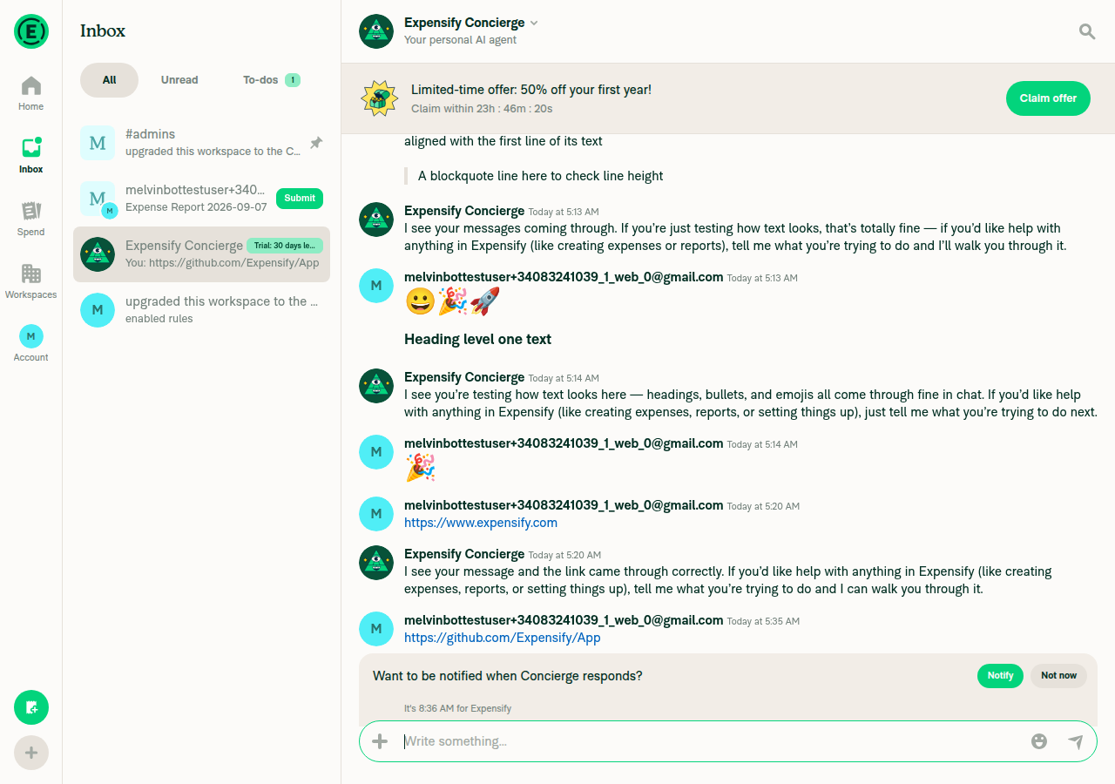Send message with the paper plane icon

pos(1076,741)
